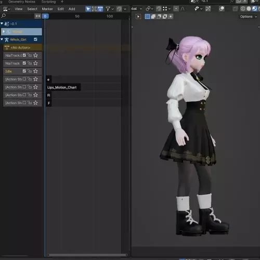Open the View menu in NLA editor
Viewport: 260px width, 260px height.
[19, 9]
